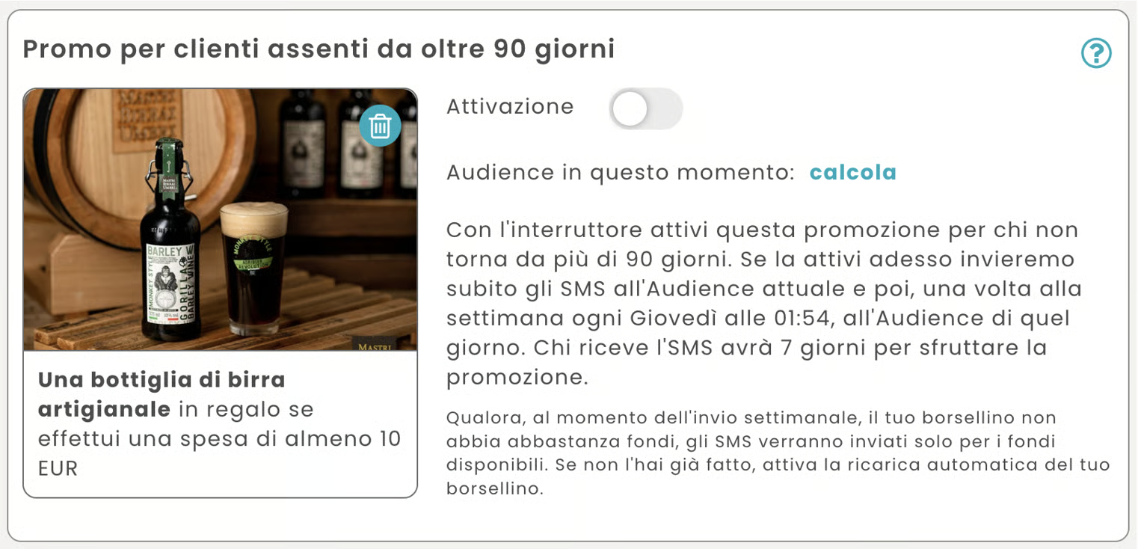Click the calcola audience link
The width and height of the screenshot is (1138, 549).
pyautogui.click(x=852, y=173)
